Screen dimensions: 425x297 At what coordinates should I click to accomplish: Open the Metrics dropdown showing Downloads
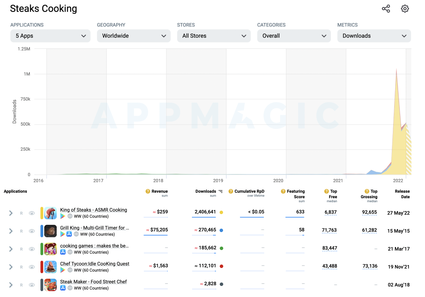[374, 36]
